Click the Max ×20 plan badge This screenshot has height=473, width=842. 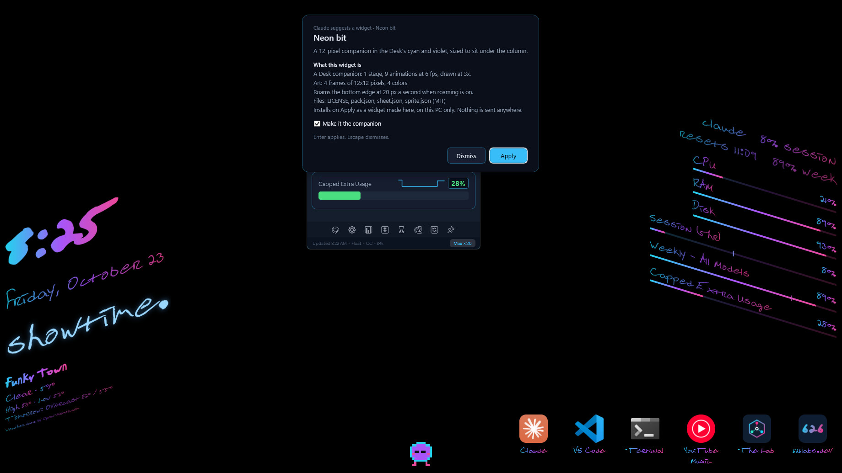tap(463, 244)
